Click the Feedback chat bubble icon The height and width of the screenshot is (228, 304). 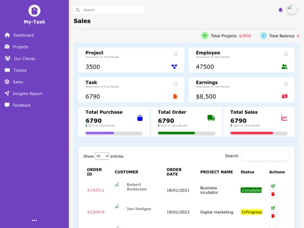[7, 105]
